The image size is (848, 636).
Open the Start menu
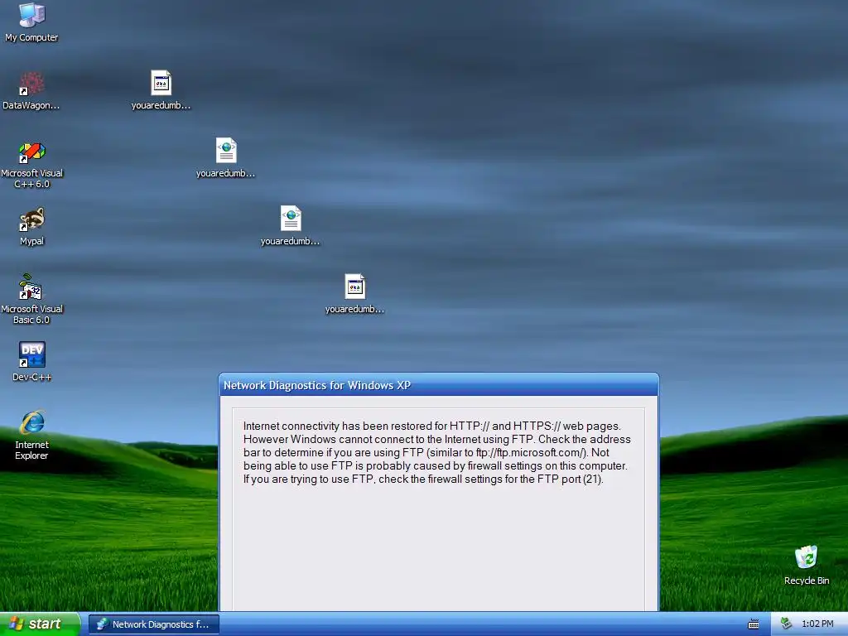[x=40, y=624]
